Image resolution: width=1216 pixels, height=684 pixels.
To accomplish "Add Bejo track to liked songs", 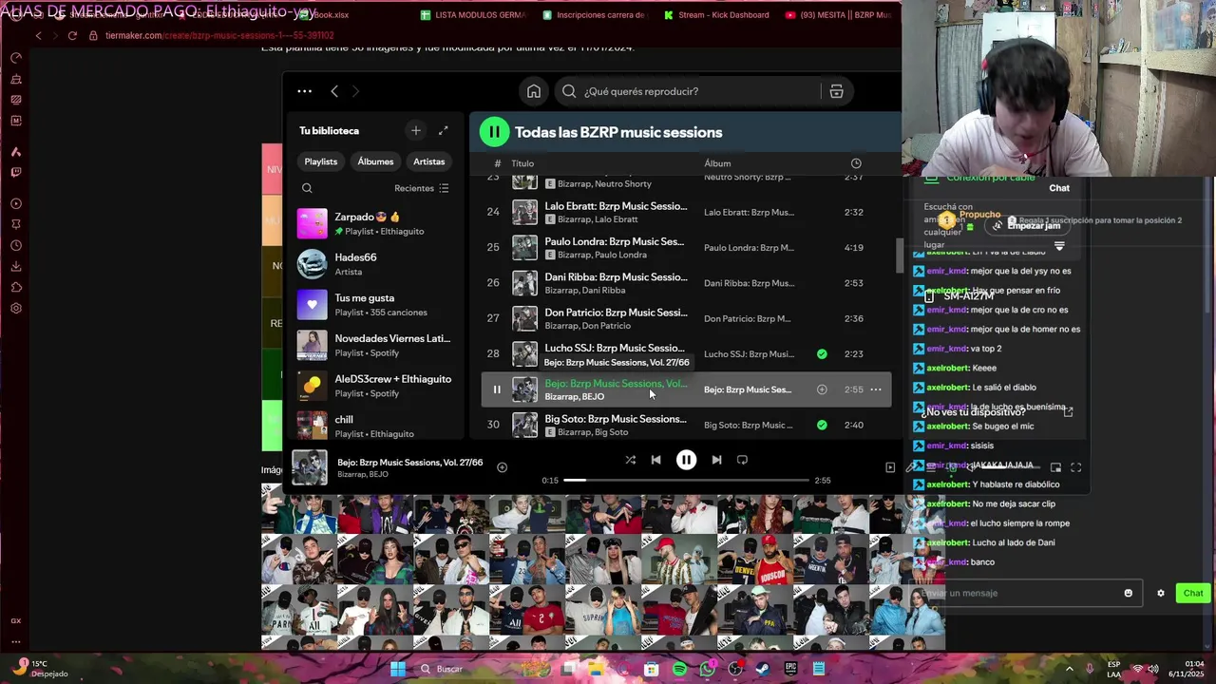I will click(x=822, y=389).
